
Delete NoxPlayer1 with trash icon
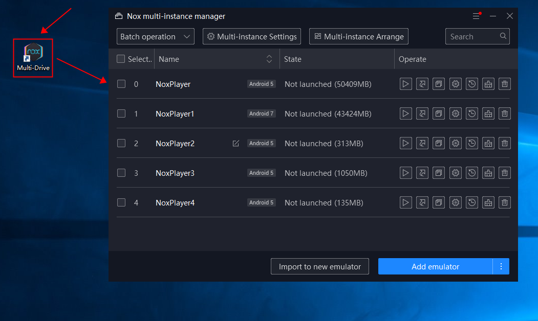pos(505,113)
